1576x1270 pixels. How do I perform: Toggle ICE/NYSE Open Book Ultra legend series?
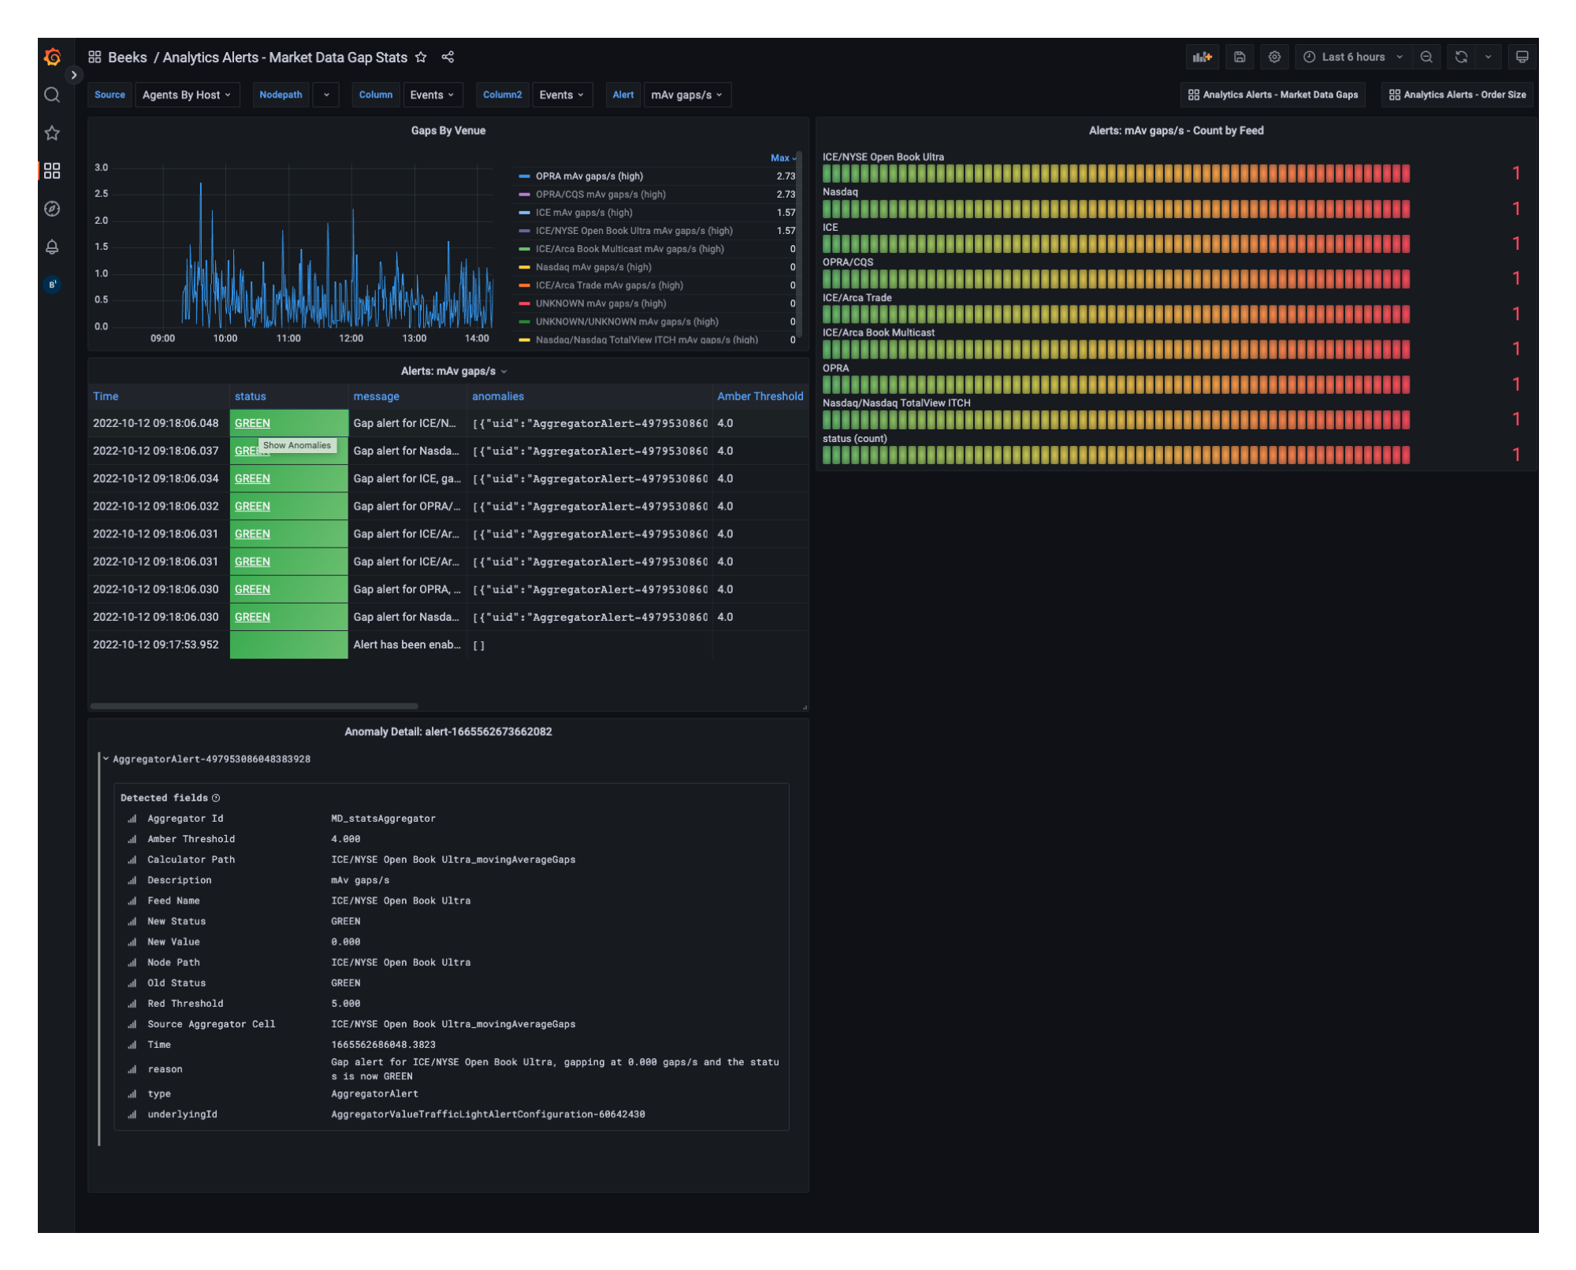point(634,231)
